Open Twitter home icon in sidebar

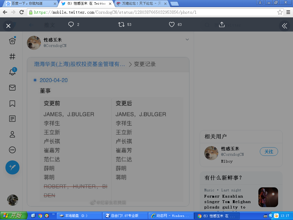[x=12, y=41]
